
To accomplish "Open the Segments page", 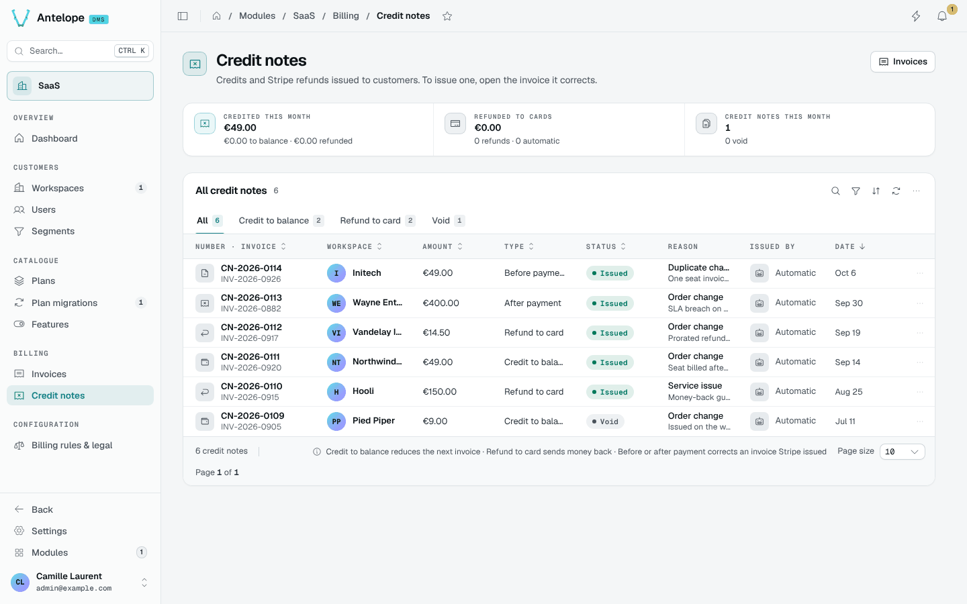I will coord(80,232).
